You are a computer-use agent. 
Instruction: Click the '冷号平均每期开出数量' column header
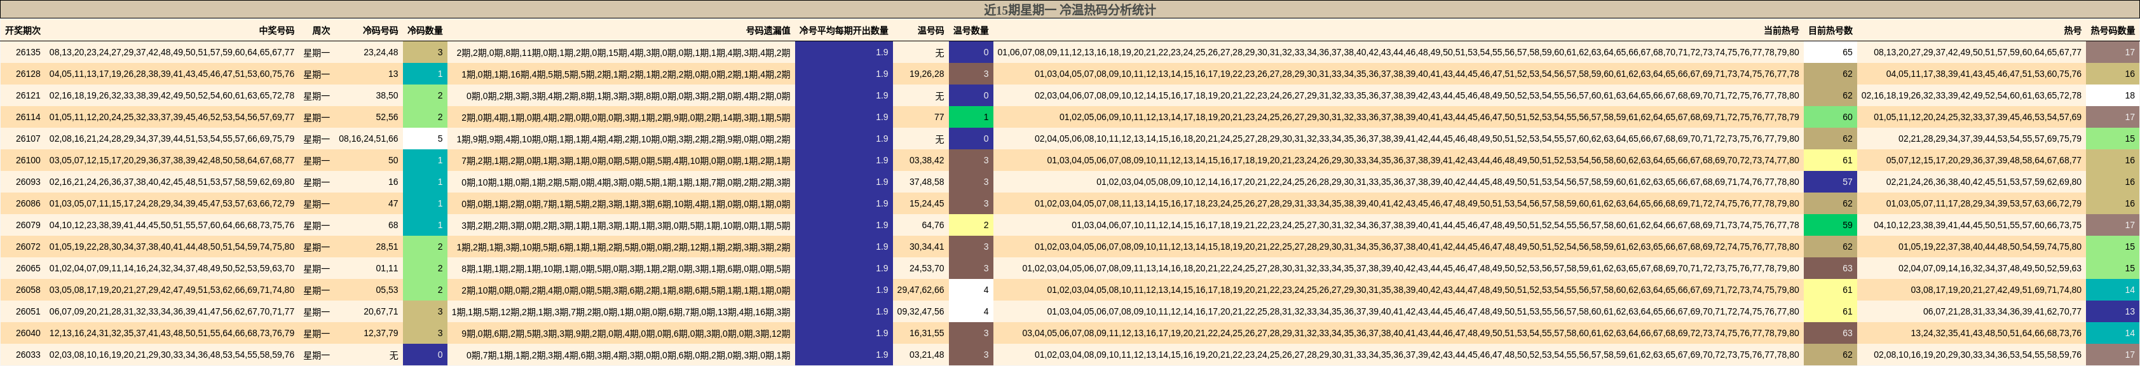pos(844,30)
